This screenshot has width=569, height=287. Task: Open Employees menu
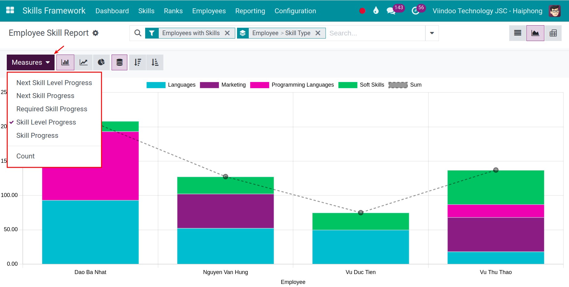(x=209, y=11)
